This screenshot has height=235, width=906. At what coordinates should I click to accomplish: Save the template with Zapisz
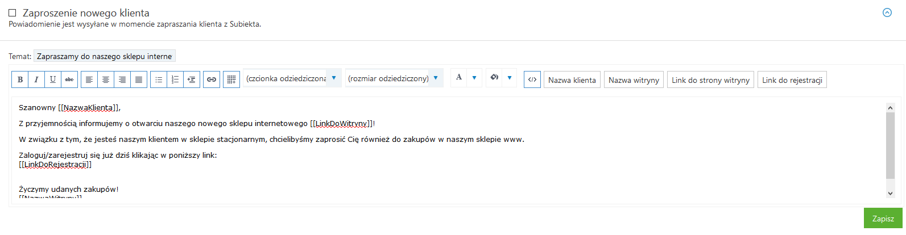click(x=883, y=219)
